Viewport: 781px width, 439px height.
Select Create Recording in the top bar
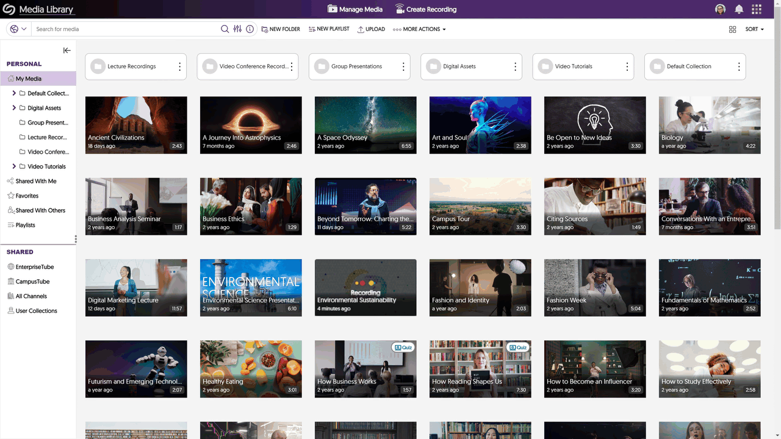(x=425, y=9)
